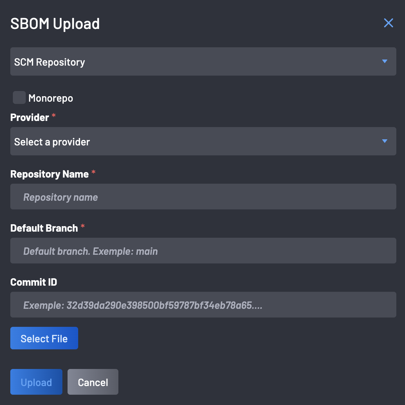Expand the Select a provider dropdown

click(203, 141)
